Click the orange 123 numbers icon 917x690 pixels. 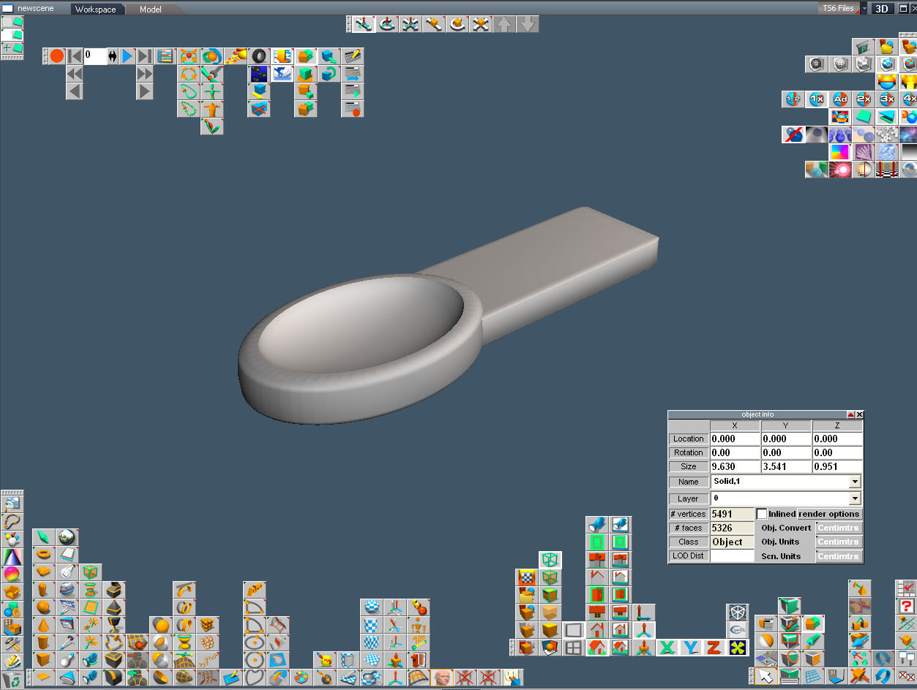(419, 642)
